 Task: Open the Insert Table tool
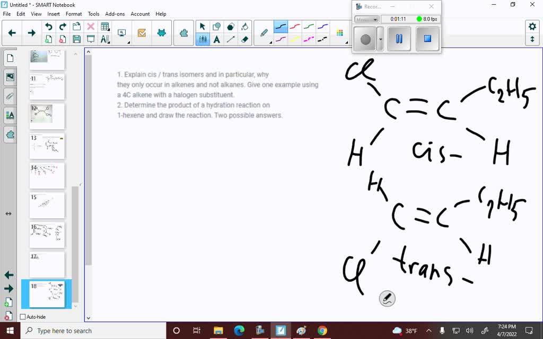tap(104, 25)
